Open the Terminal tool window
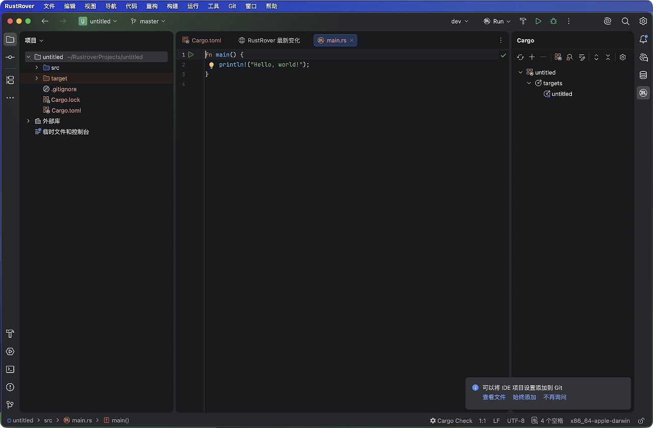This screenshot has height=428, width=653. 10,369
